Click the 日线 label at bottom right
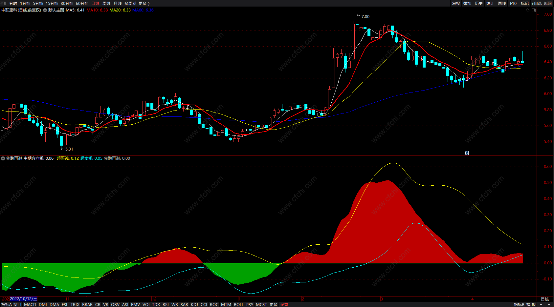554x307 pixels. 545,299
